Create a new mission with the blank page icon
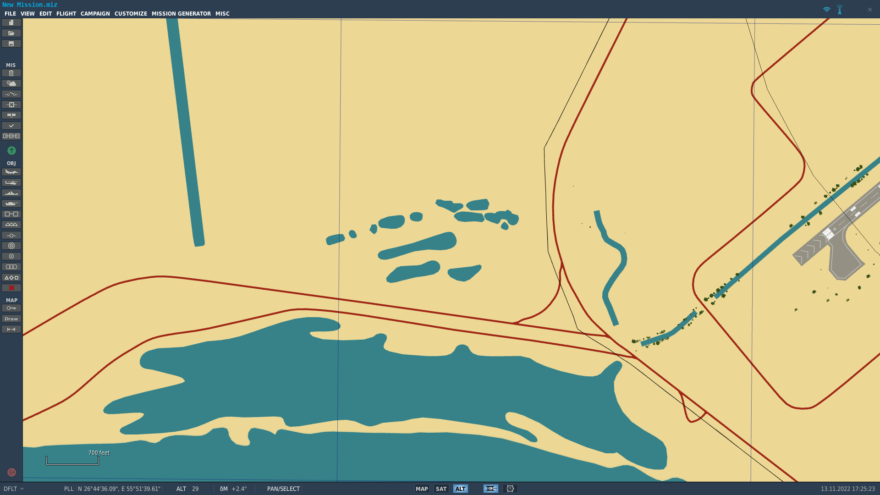 (x=11, y=22)
